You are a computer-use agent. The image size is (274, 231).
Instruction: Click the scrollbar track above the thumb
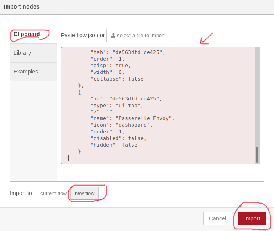(x=257, y=97)
